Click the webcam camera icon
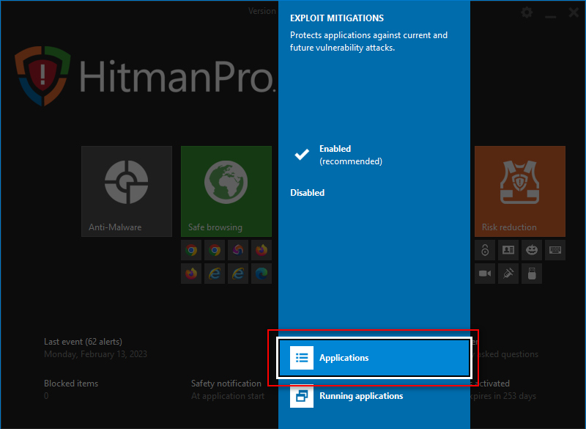 [485, 274]
